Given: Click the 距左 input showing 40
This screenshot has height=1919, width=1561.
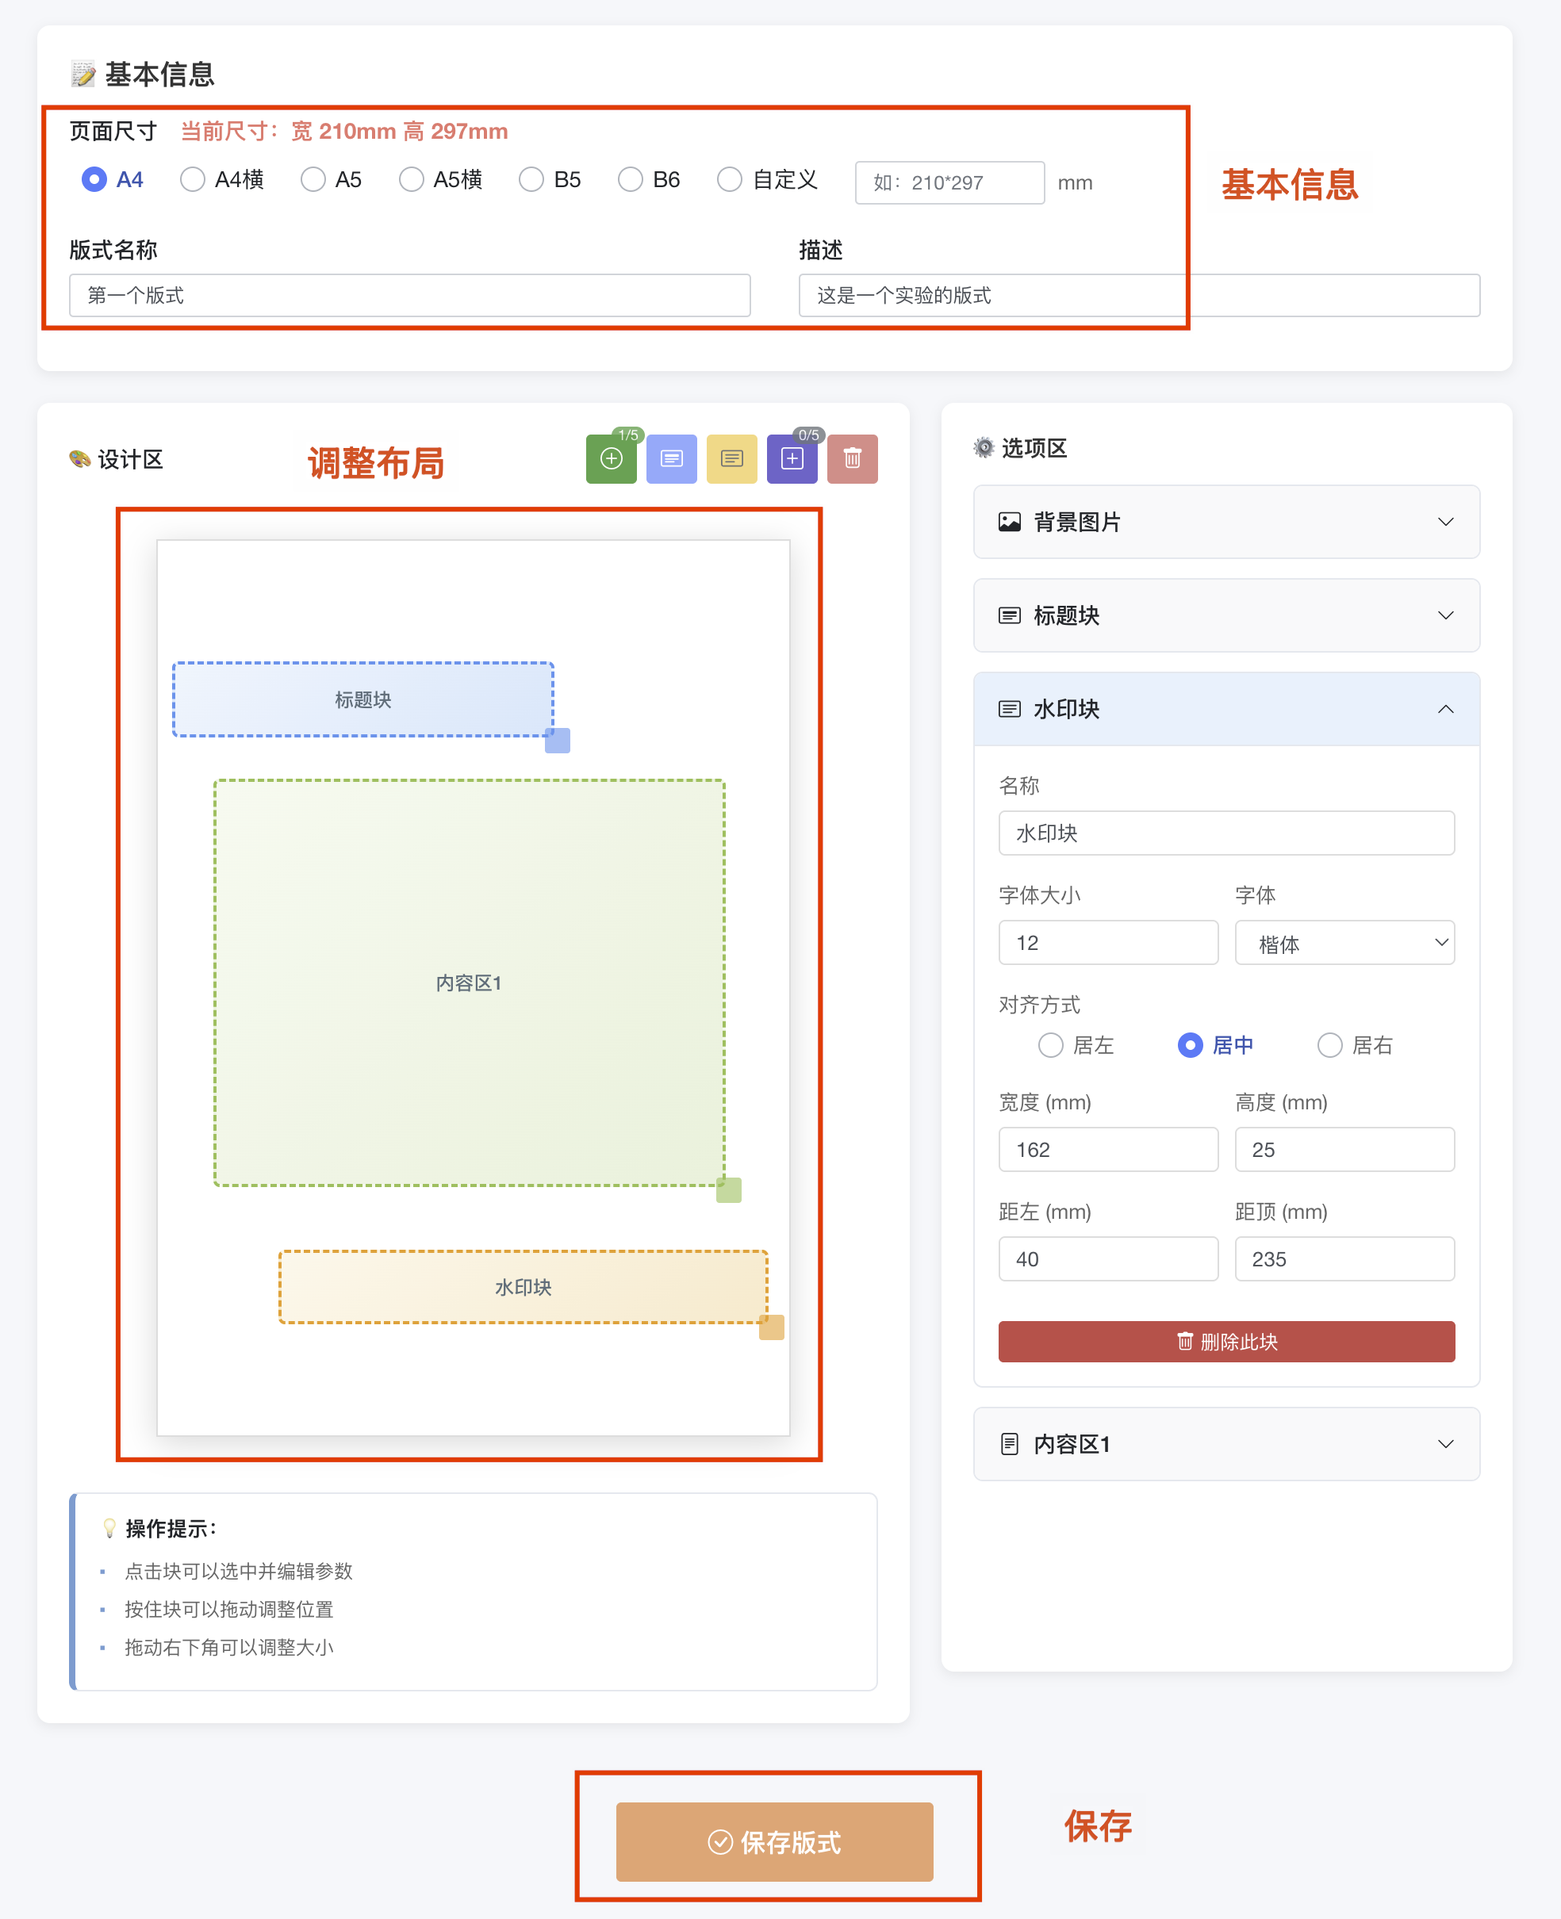Looking at the screenshot, I should tap(1108, 1258).
